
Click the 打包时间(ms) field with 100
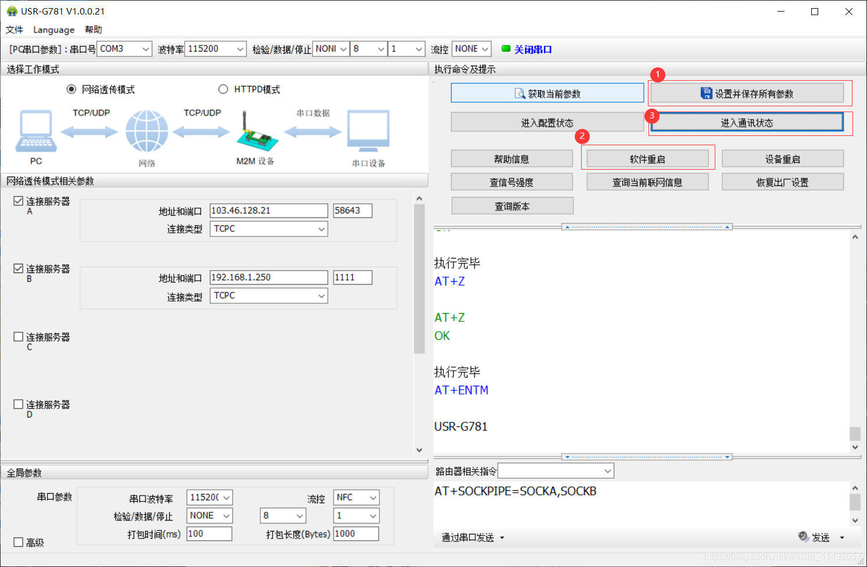209,533
